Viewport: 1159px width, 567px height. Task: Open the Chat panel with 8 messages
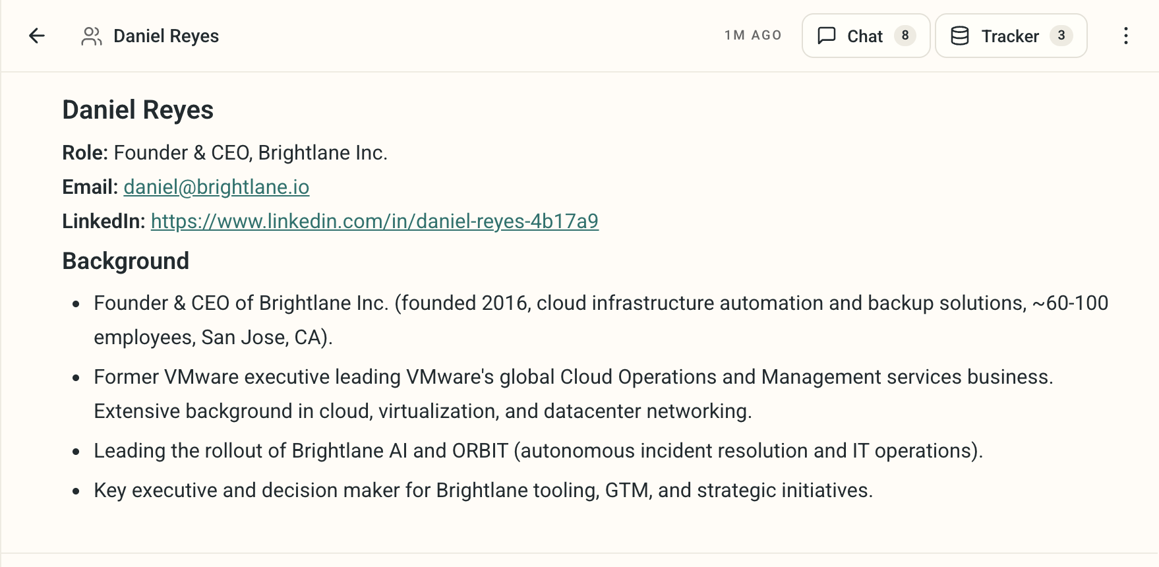point(866,36)
